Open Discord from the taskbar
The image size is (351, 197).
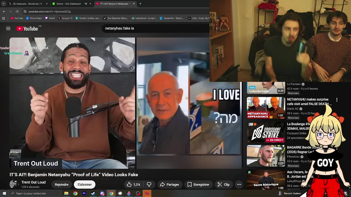[x=102, y=193]
